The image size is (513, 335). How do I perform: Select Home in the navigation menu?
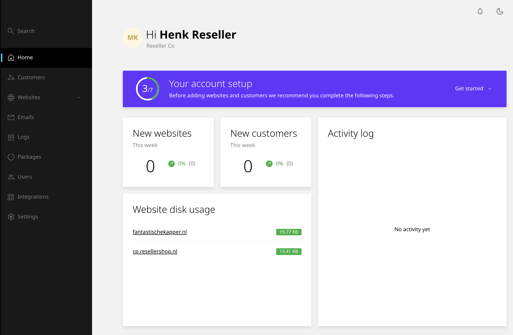pyautogui.click(x=25, y=57)
